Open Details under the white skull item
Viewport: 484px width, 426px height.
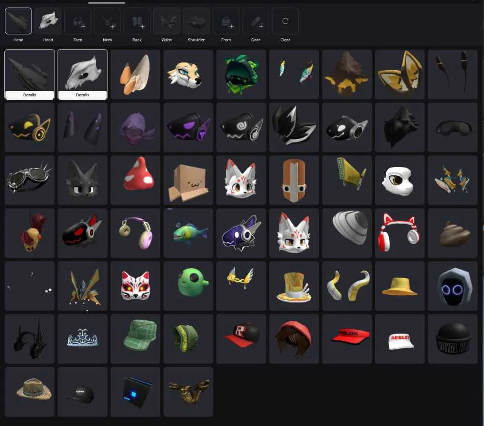click(x=82, y=95)
